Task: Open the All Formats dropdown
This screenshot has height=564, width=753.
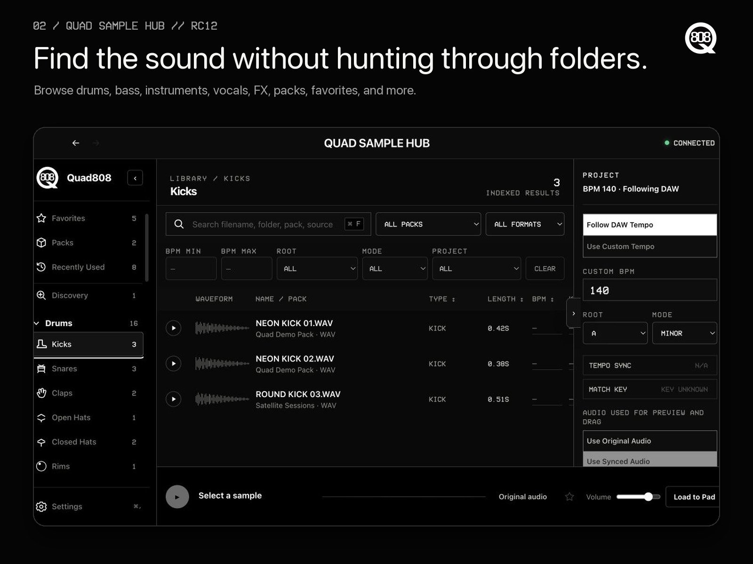Action: coord(525,224)
